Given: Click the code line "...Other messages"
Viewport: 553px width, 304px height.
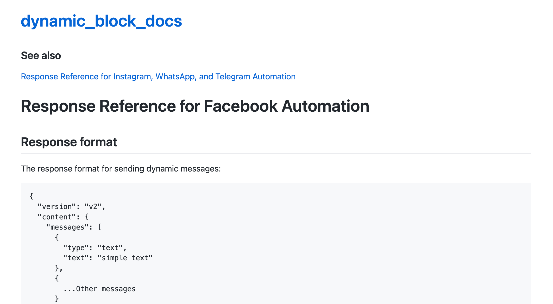Looking at the screenshot, I should pyautogui.click(x=99, y=289).
